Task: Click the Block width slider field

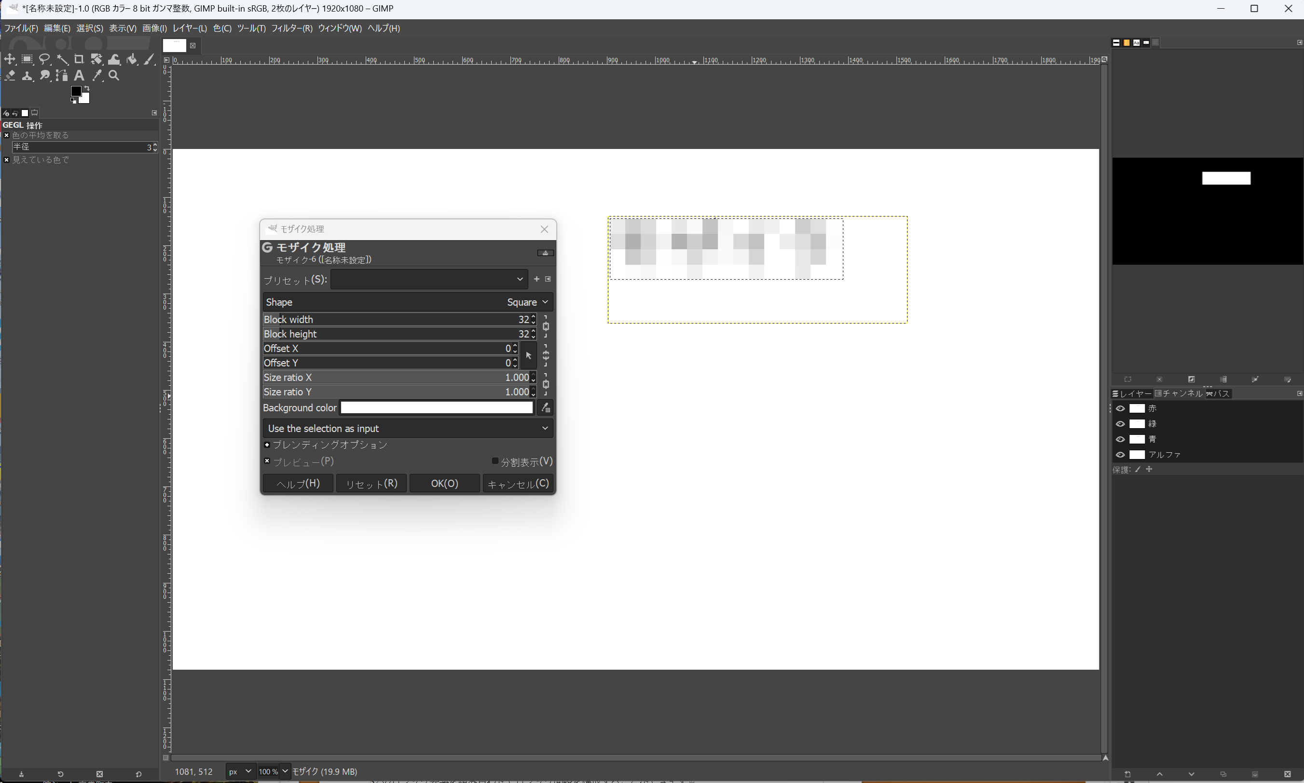Action: pyautogui.click(x=399, y=319)
